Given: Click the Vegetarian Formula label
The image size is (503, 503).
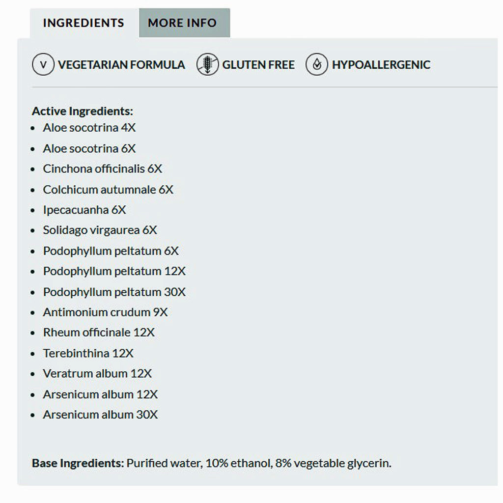Looking at the screenshot, I should coord(121,65).
